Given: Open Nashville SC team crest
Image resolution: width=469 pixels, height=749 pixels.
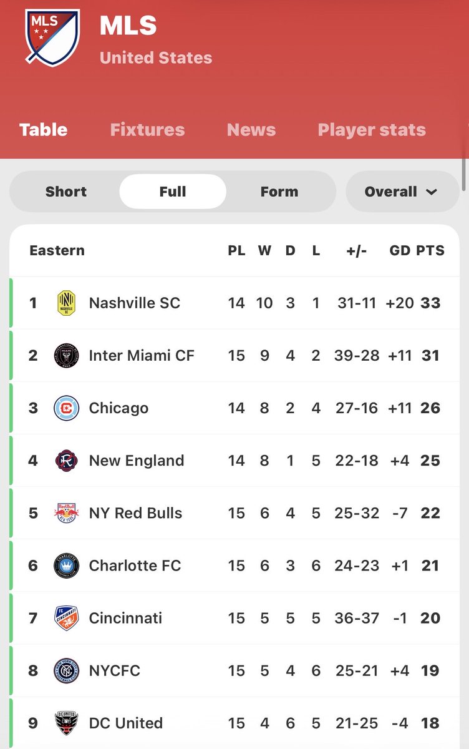Looking at the screenshot, I should pyautogui.click(x=66, y=303).
